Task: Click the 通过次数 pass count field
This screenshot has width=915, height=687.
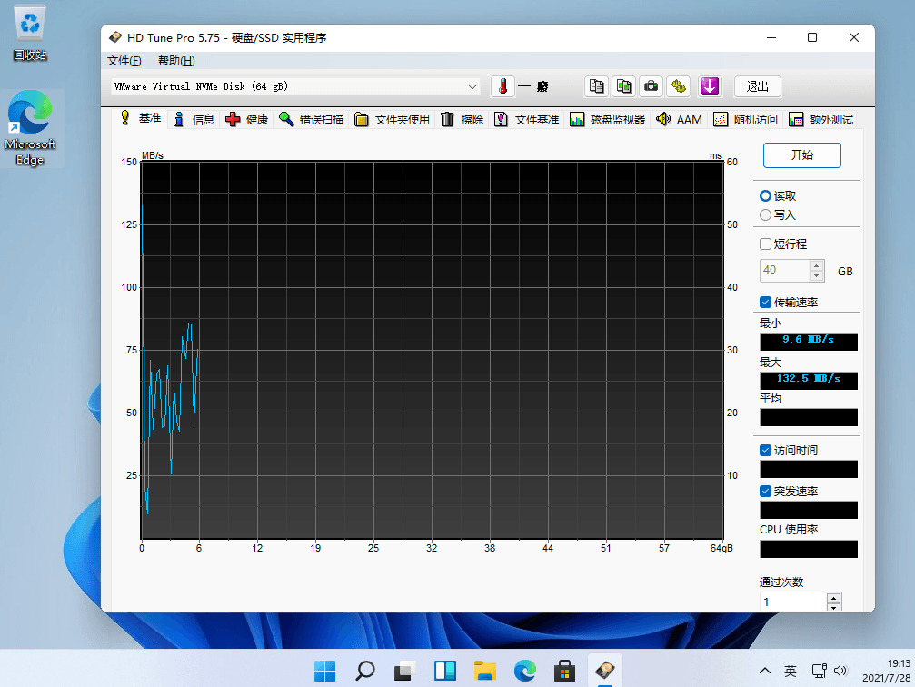Action: [x=793, y=602]
